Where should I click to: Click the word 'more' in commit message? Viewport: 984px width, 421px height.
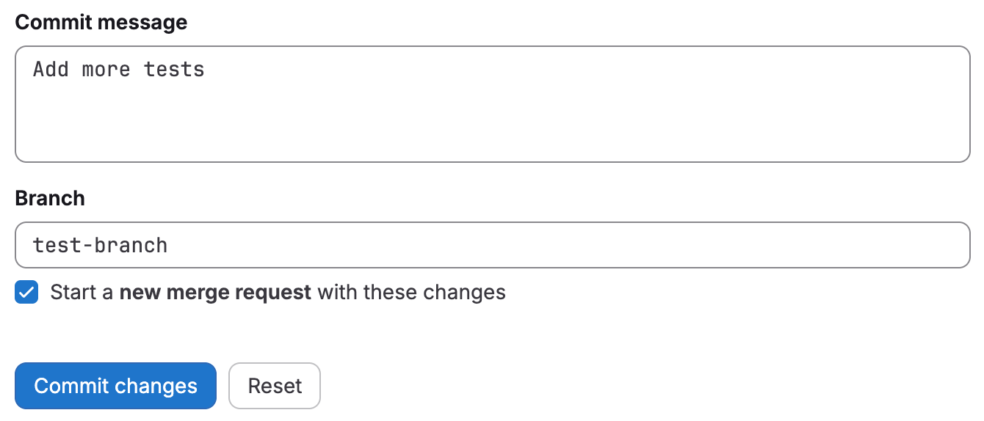(x=106, y=70)
